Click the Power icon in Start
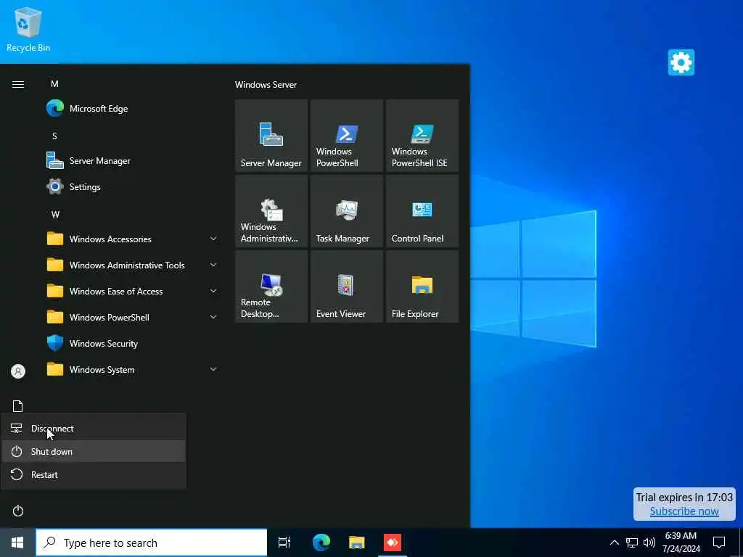The width and height of the screenshot is (743, 557). pos(18,511)
